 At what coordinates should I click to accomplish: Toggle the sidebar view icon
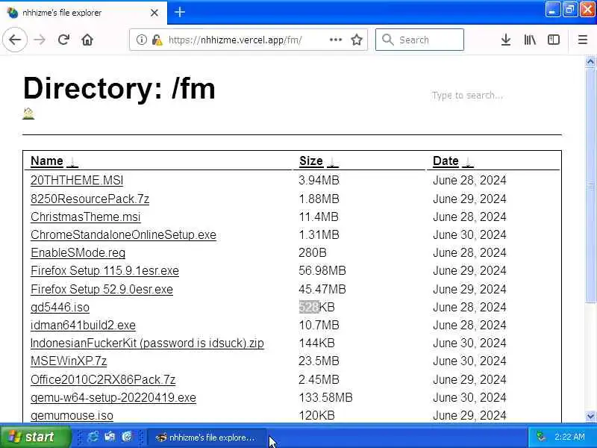[x=553, y=40]
